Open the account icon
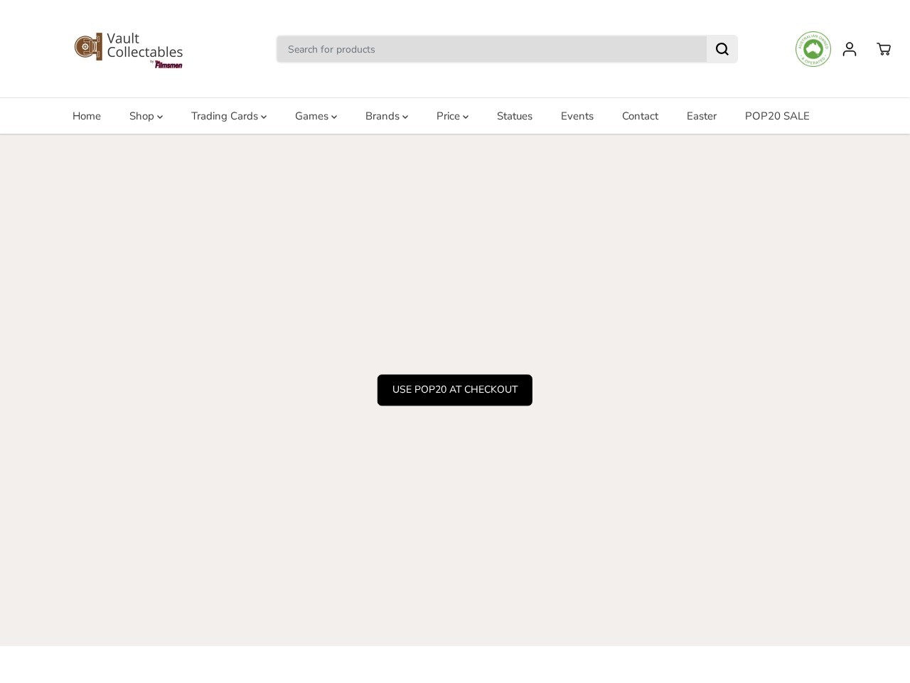Screen dimensions: 910x683 click(x=849, y=49)
